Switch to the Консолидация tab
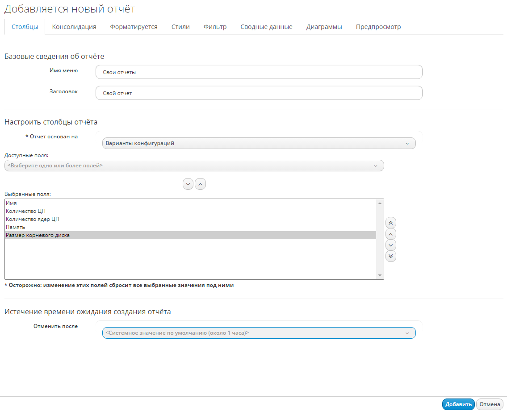The width and height of the screenshot is (507, 411). tap(74, 27)
